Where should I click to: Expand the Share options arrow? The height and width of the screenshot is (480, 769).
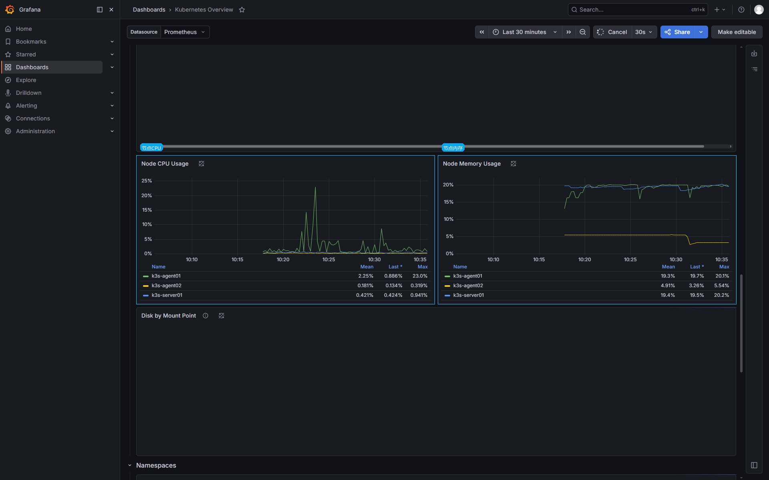point(701,32)
